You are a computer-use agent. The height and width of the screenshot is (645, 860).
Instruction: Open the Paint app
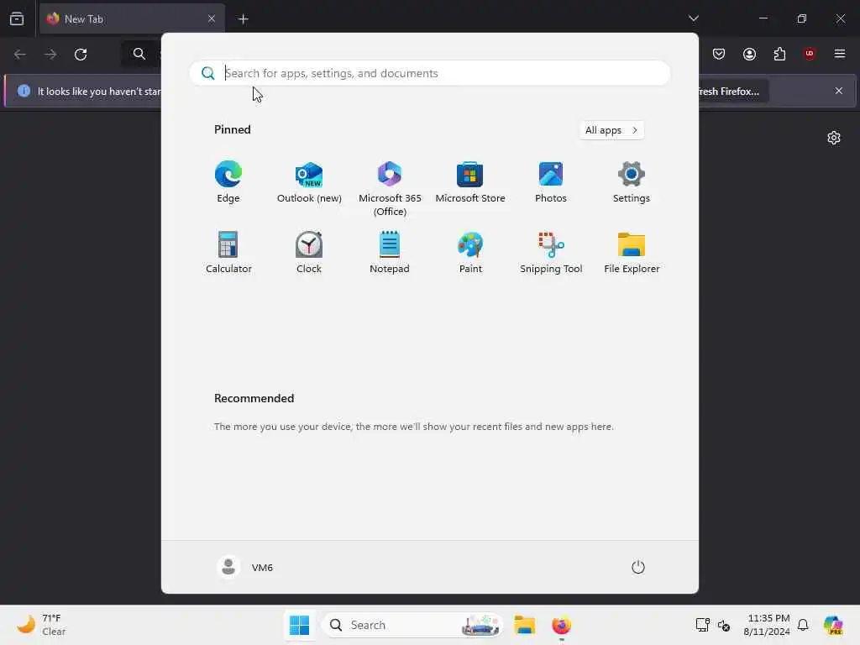pos(470,252)
